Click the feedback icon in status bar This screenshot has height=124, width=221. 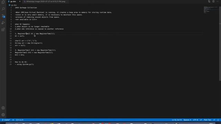pyautogui.click(x=214, y=120)
